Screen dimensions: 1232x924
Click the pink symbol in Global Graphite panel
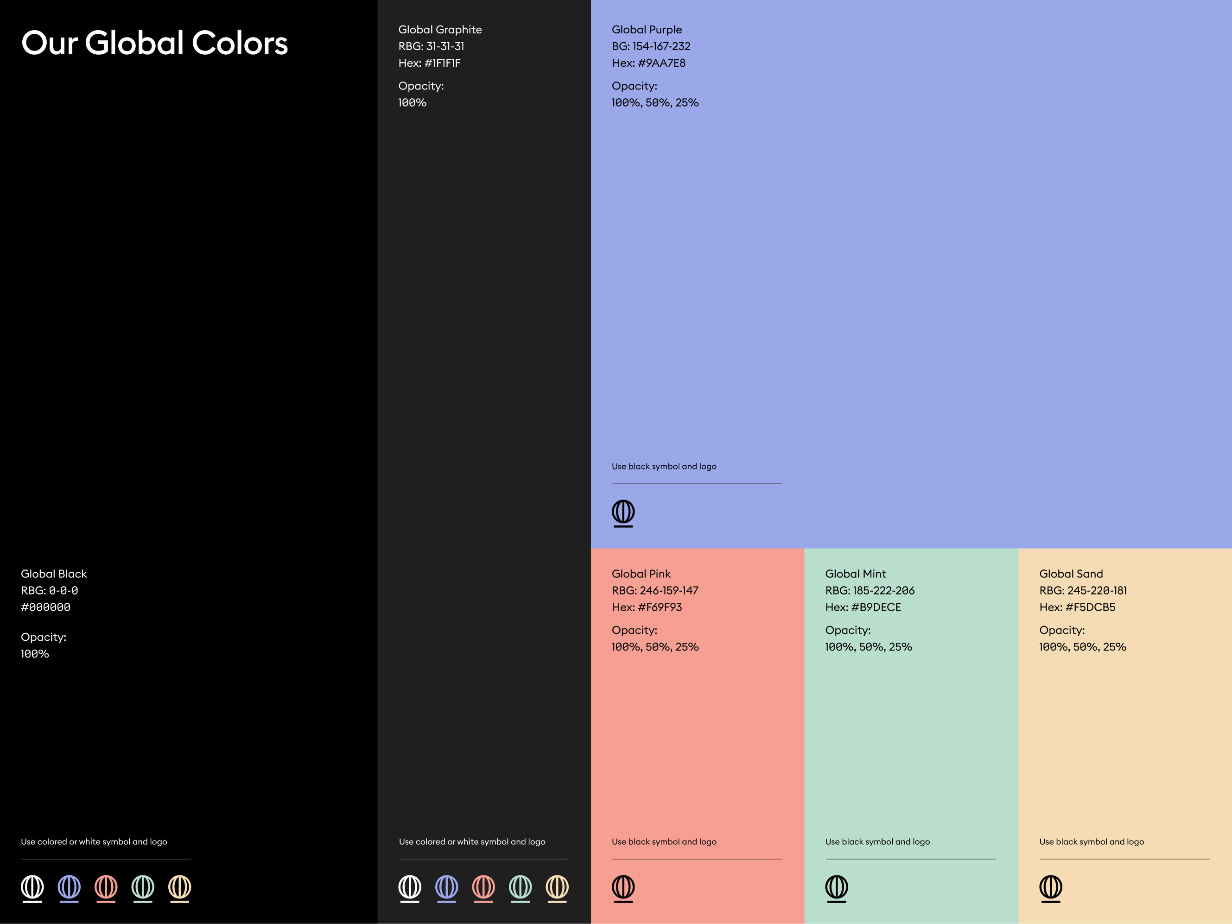[483, 889]
